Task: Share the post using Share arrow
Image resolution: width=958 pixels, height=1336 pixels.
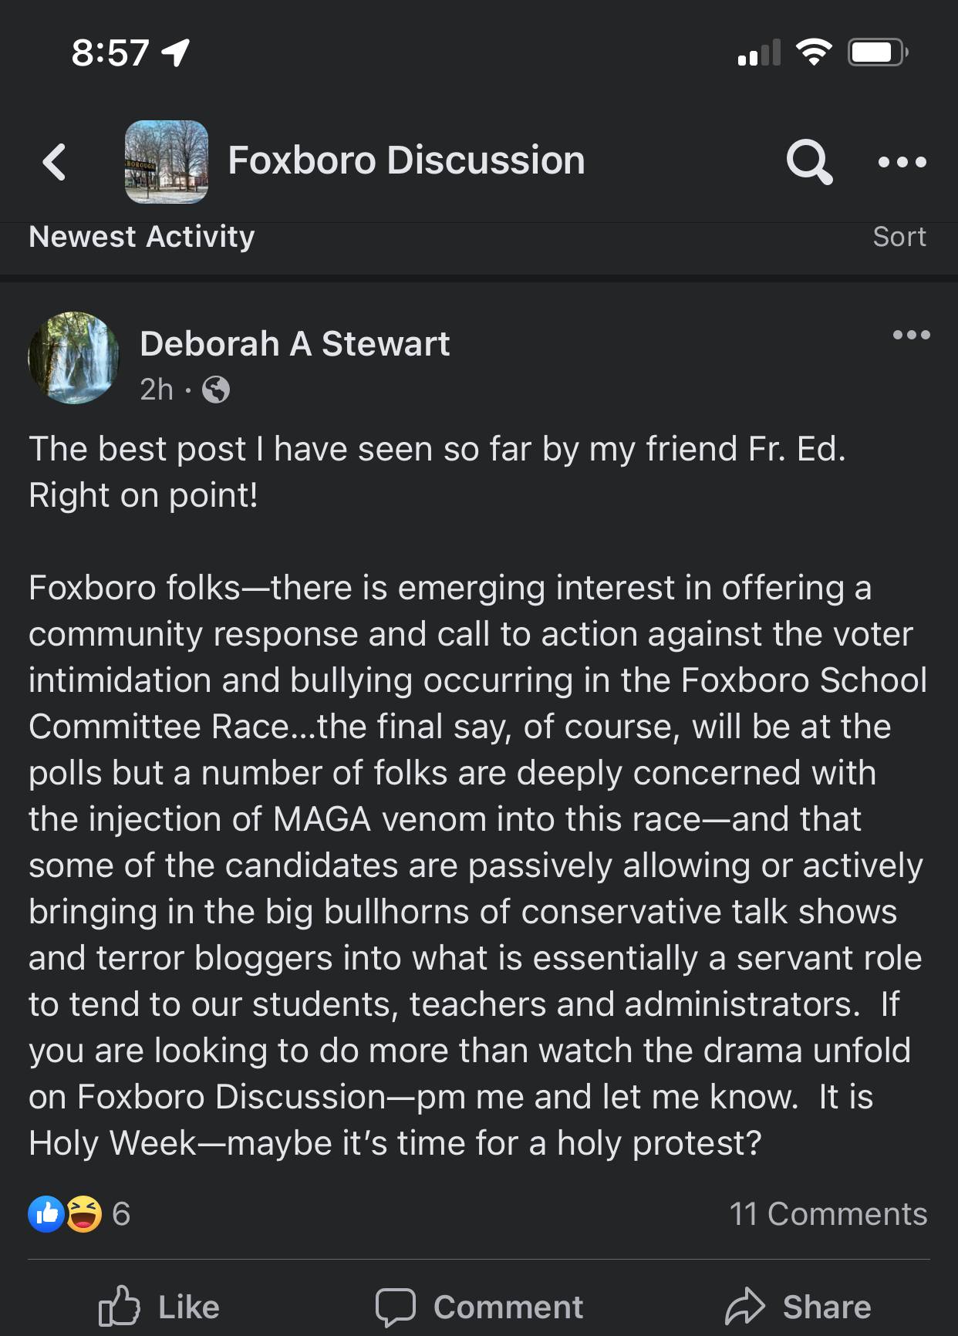Action: tap(798, 1307)
